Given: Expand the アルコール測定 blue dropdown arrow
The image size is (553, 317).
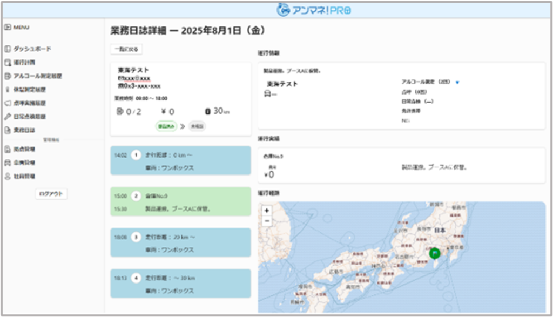Looking at the screenshot, I should coord(457,83).
